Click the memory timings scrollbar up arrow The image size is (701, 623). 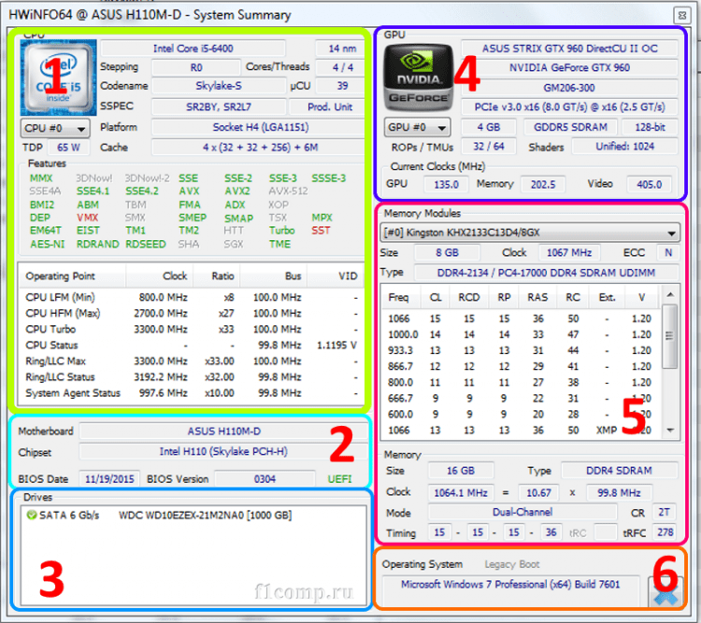[670, 294]
